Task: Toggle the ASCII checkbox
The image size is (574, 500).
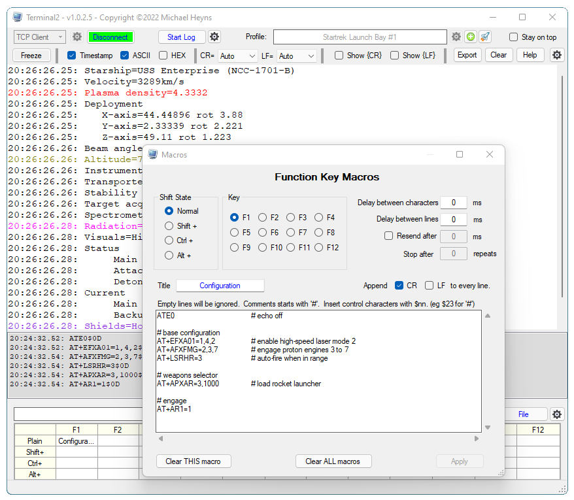Action: [x=124, y=56]
